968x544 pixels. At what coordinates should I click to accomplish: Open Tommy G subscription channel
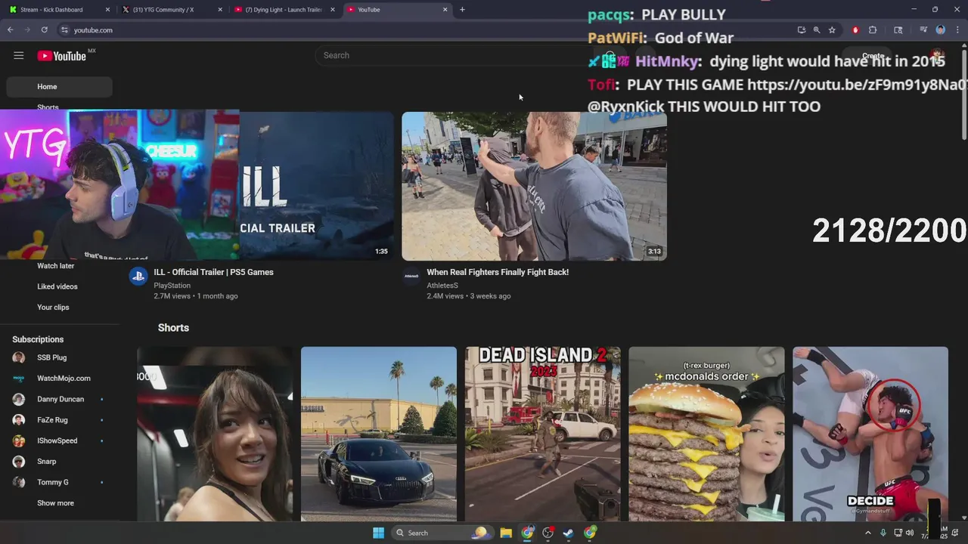(53, 482)
